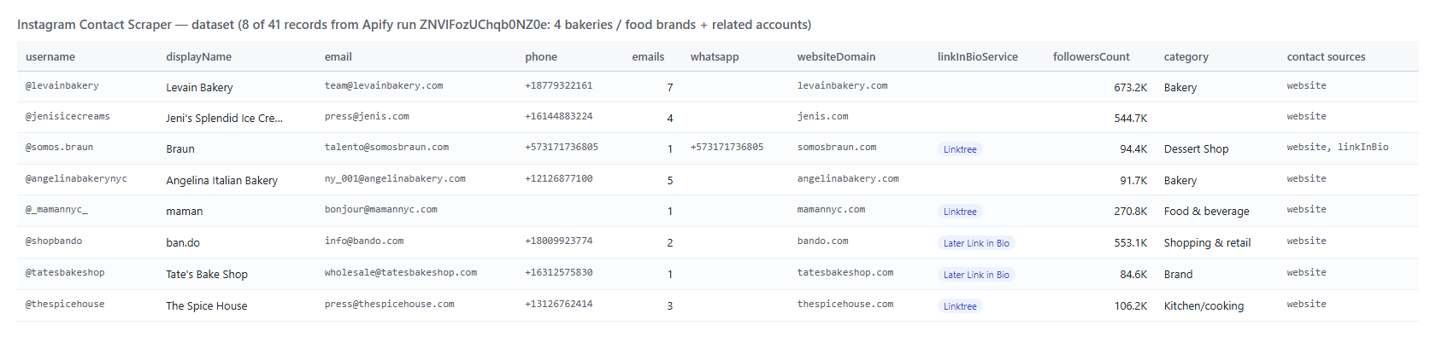Select email team@levainbakery.com
Viewport: 1436px width, 337px height.
(x=384, y=86)
